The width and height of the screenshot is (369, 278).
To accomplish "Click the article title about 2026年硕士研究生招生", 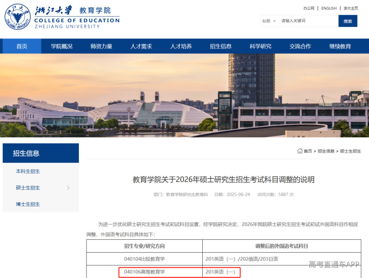I will (x=223, y=179).
